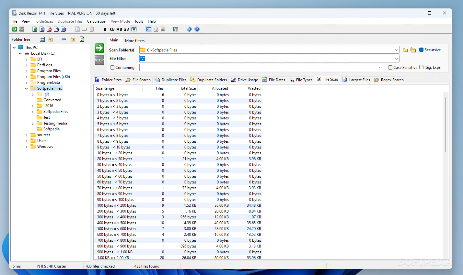This screenshot has height=275, width=463.
Task: Sort by the Total Size column header
Action: pyautogui.click(x=181, y=88)
